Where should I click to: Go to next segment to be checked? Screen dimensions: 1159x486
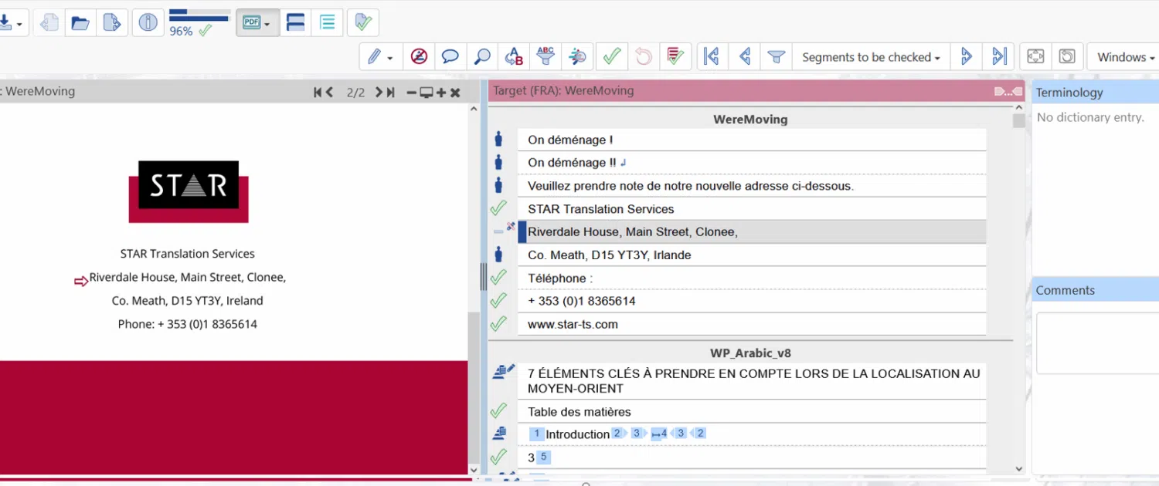point(966,56)
